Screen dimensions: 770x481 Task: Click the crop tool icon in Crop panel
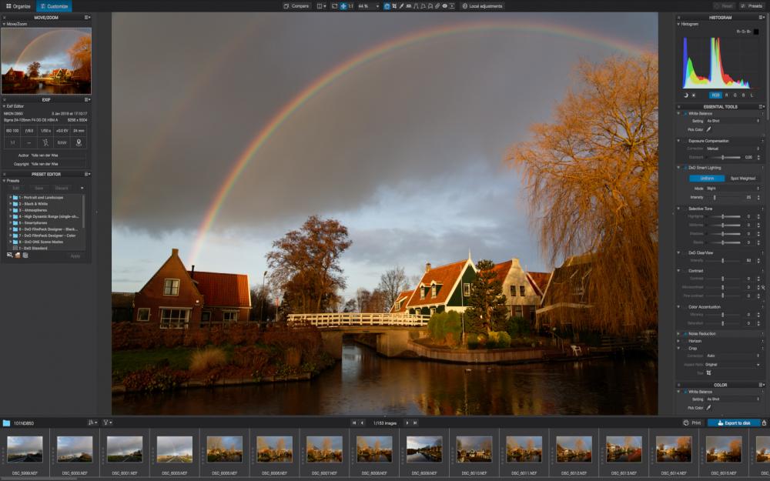point(708,373)
